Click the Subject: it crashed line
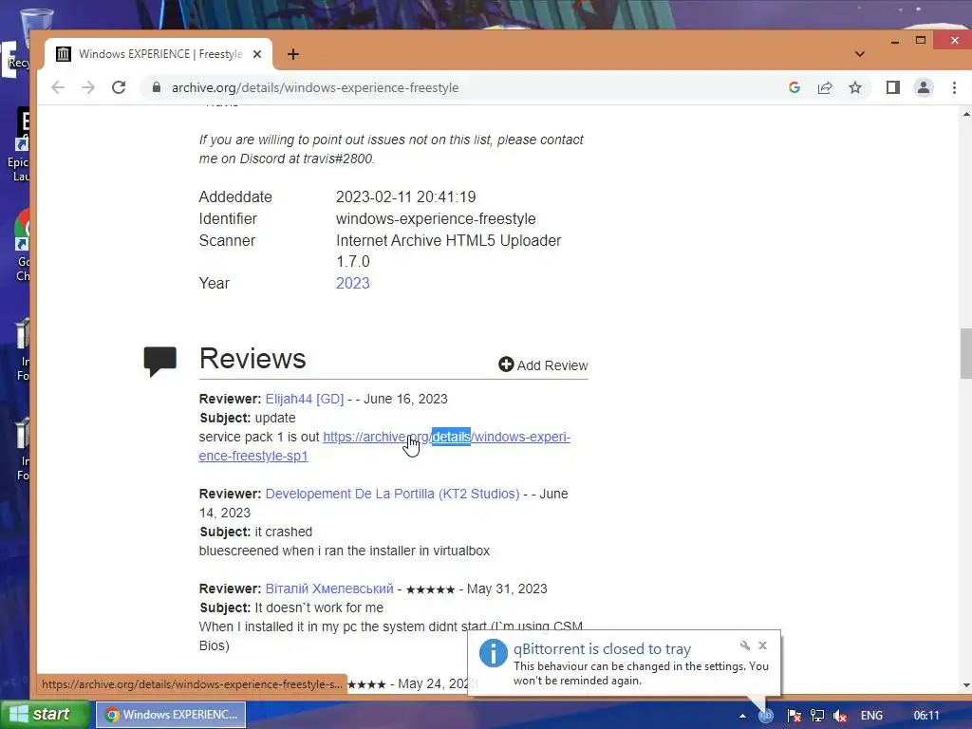 255,532
